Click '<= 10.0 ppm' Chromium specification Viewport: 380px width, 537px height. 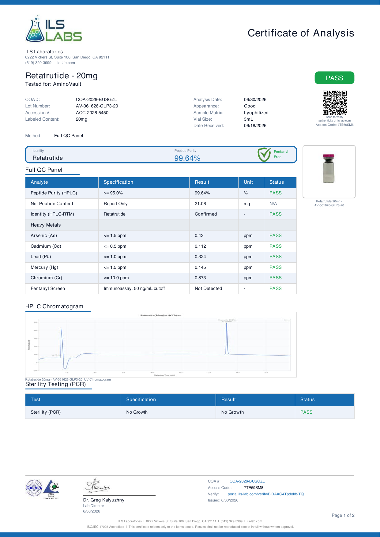[x=116, y=278]
